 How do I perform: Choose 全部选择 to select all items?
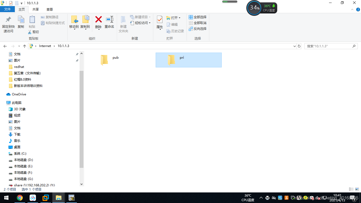pyautogui.click(x=197, y=17)
